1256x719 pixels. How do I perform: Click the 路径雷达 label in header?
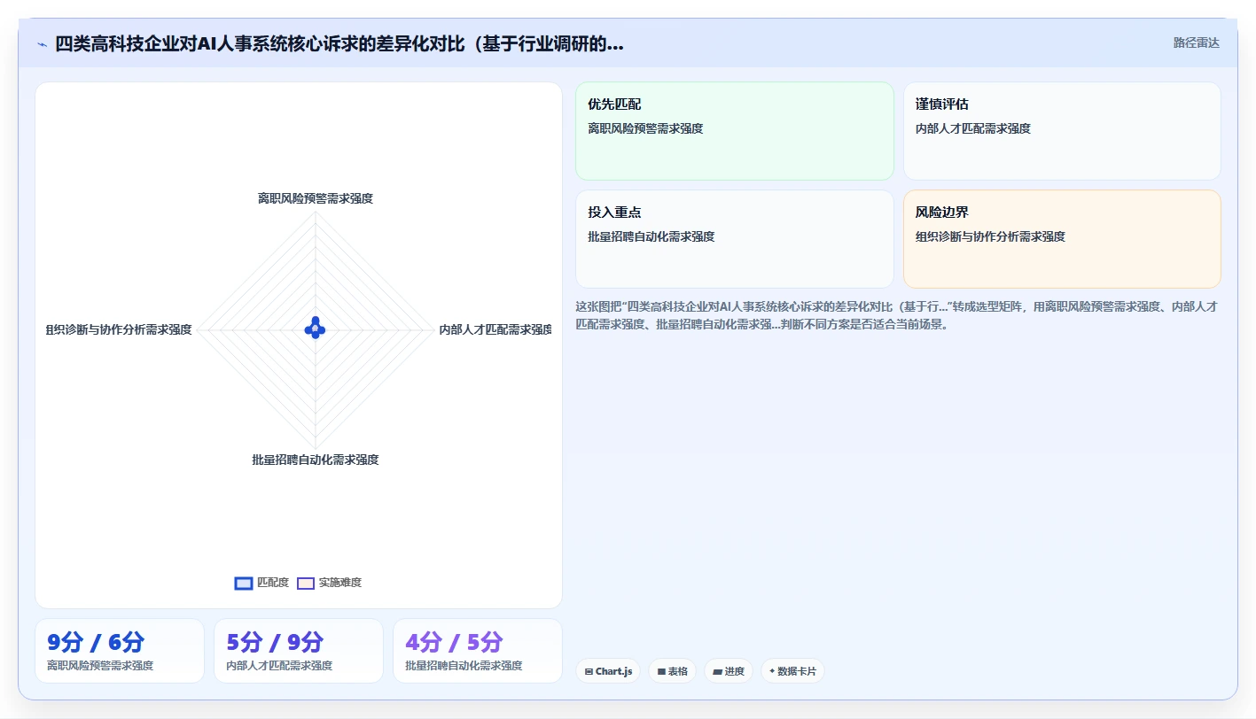(x=1196, y=43)
